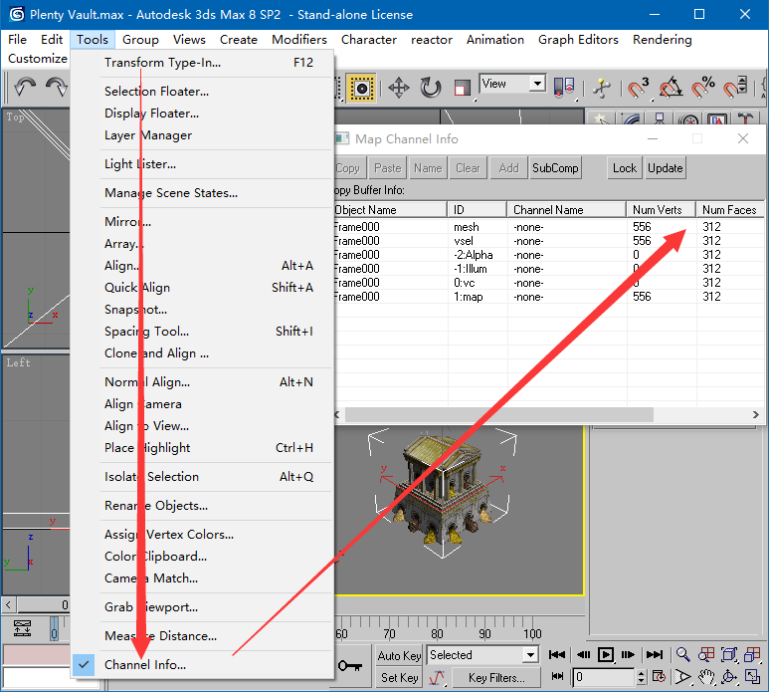Click the Map Channel Info horizontal scrollbar
The width and height of the screenshot is (769, 692).
[x=499, y=415]
